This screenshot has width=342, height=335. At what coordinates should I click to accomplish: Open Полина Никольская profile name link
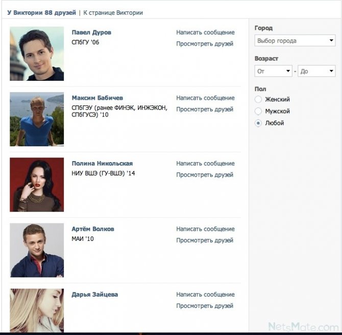tap(102, 164)
